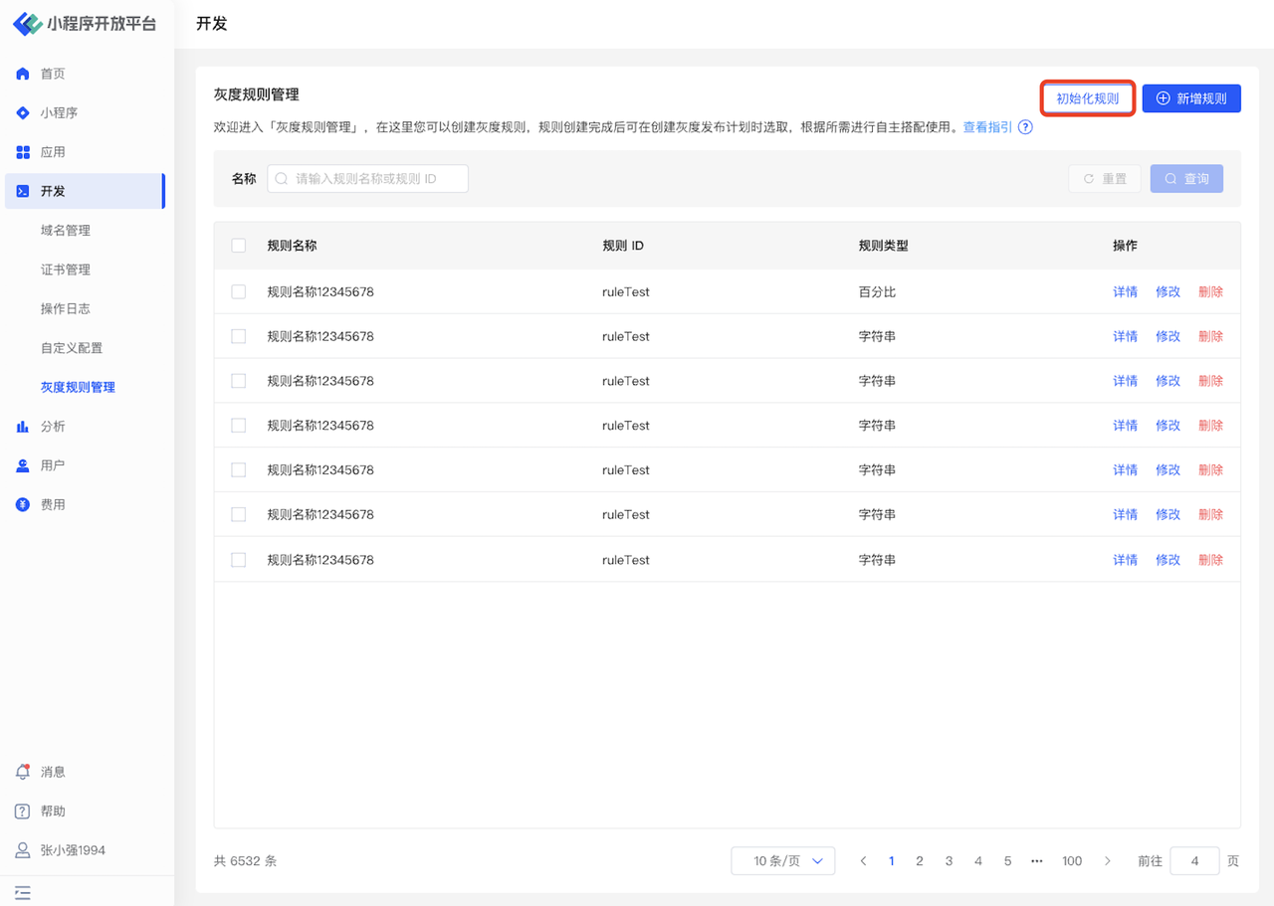Check the last rule row checkbox
The height and width of the screenshot is (906, 1274).
[x=239, y=560]
